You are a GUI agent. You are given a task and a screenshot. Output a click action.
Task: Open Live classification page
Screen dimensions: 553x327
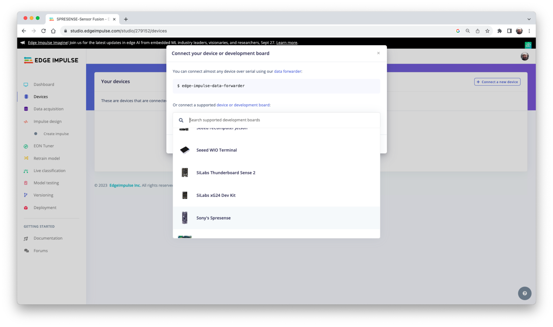tap(49, 171)
